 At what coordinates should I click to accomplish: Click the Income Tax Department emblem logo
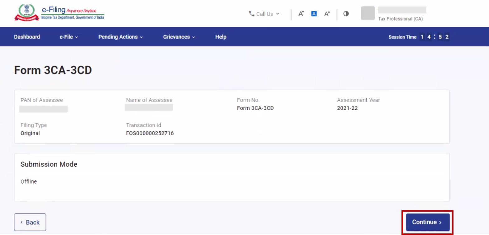point(26,12)
